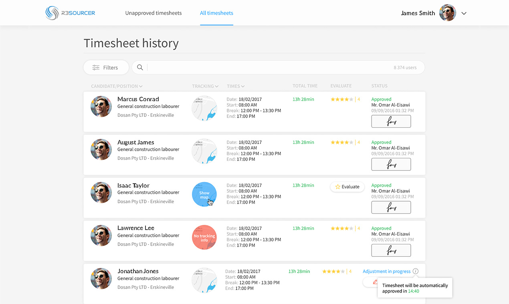Click the Timesheet history heading

point(131,43)
